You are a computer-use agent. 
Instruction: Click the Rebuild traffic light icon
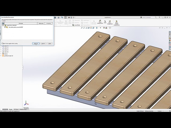[69, 17]
